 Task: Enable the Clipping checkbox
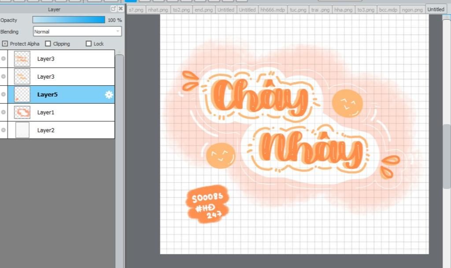click(x=48, y=43)
